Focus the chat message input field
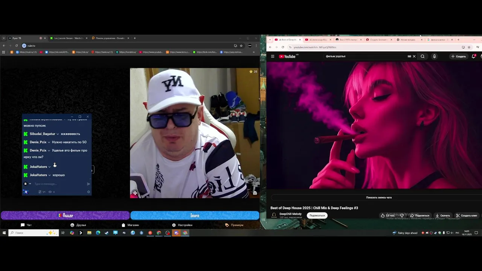 coord(59,184)
